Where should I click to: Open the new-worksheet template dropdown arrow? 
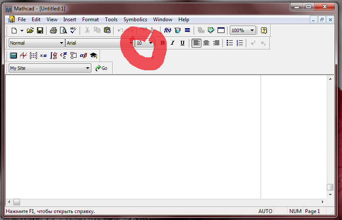(22, 30)
